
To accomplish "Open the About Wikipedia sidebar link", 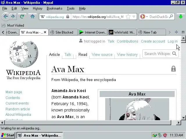I will point(18,115).
